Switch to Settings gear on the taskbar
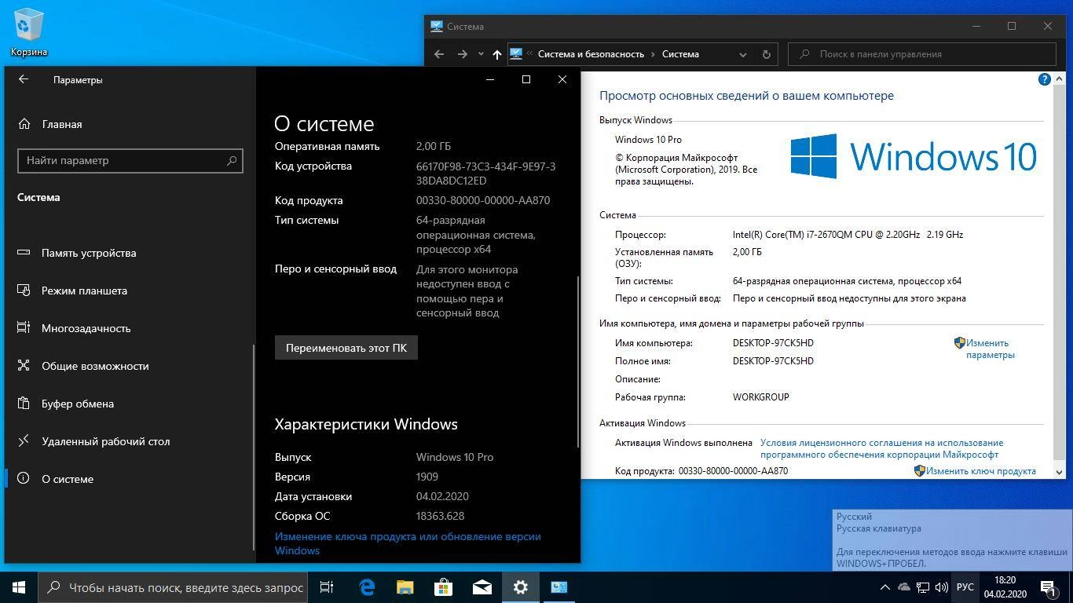 (521, 587)
